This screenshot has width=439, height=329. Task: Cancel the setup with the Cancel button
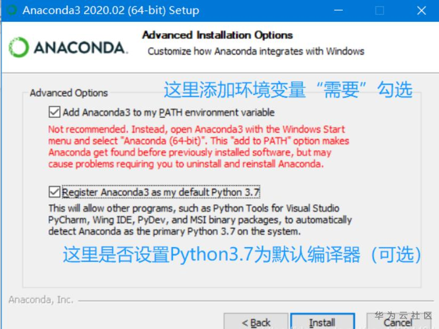[x=397, y=322]
